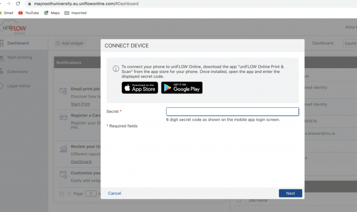357x212 pixels.
Task: Click the Email print job envelope icon
Action: click(63, 91)
